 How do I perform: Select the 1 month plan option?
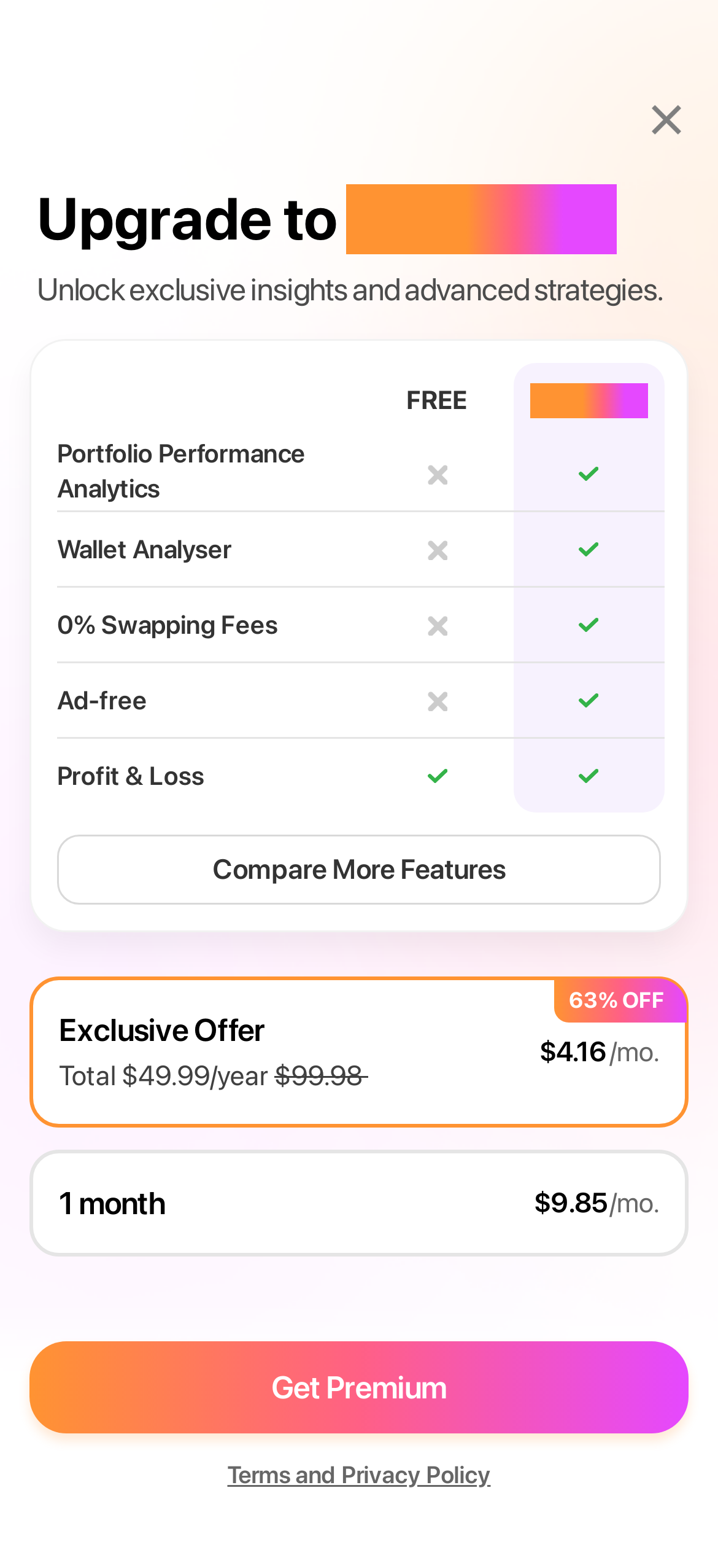tap(359, 1203)
